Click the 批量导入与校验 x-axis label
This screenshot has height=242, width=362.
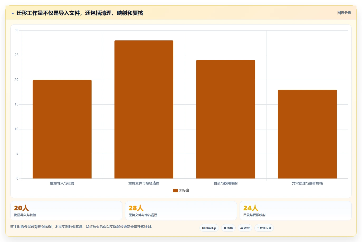click(62, 183)
